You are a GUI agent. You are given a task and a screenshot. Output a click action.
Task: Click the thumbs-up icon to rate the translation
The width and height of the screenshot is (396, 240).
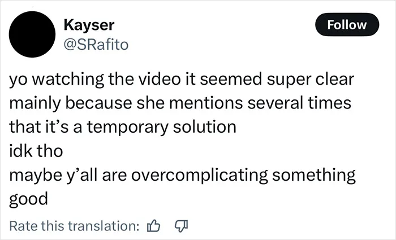(x=153, y=226)
